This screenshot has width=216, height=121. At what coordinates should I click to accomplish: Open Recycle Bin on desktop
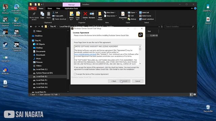click(x=208, y=109)
